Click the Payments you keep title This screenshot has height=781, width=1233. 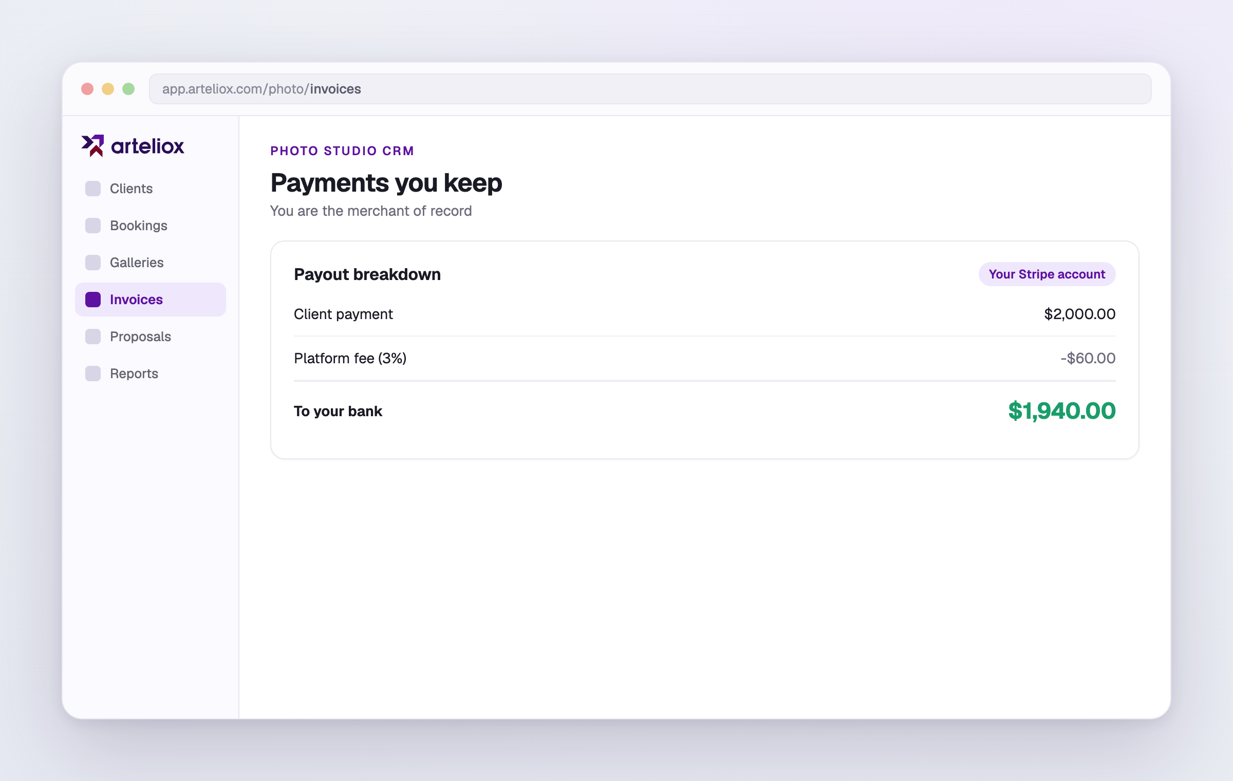[x=386, y=183]
